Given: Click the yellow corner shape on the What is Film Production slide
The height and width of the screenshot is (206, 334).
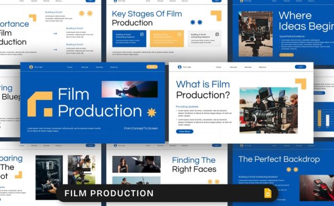Looking at the screenshot, I should pos(301,84).
